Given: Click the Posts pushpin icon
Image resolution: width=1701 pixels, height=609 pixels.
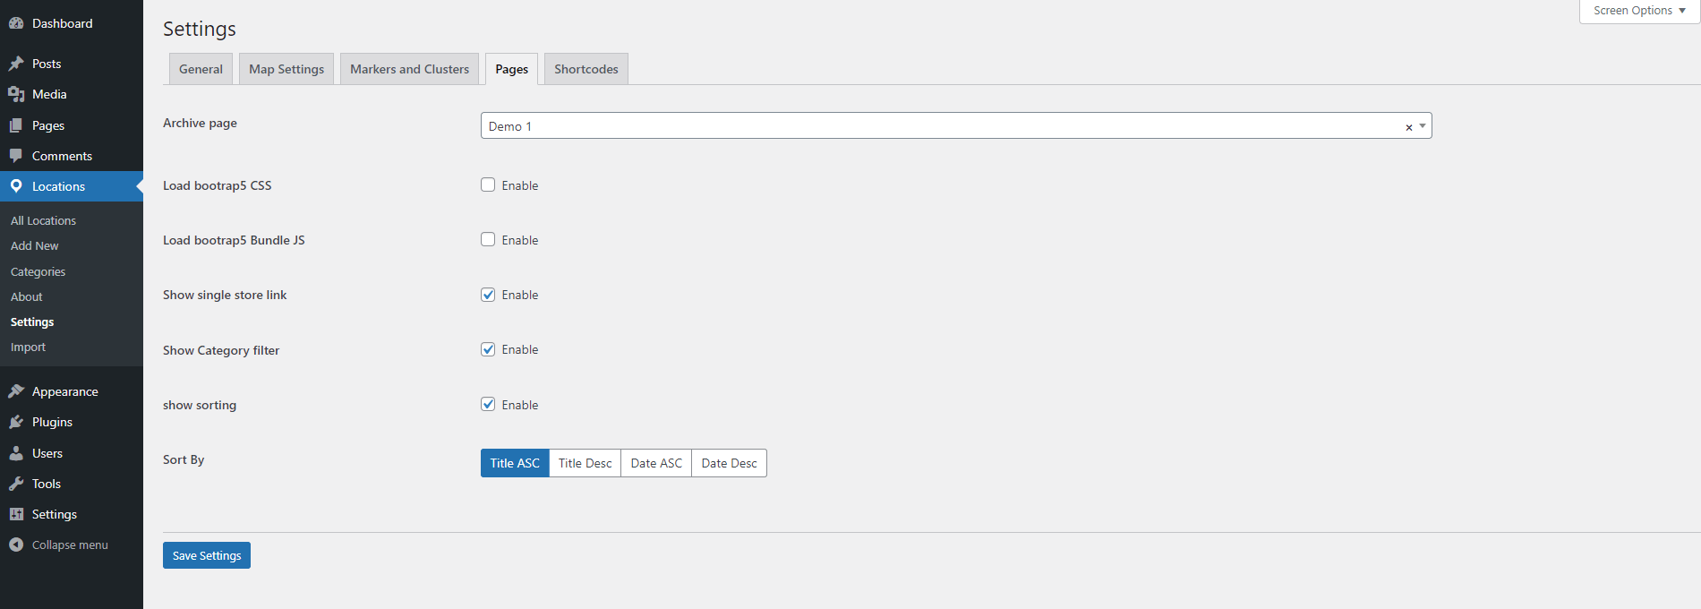Looking at the screenshot, I should (x=16, y=64).
